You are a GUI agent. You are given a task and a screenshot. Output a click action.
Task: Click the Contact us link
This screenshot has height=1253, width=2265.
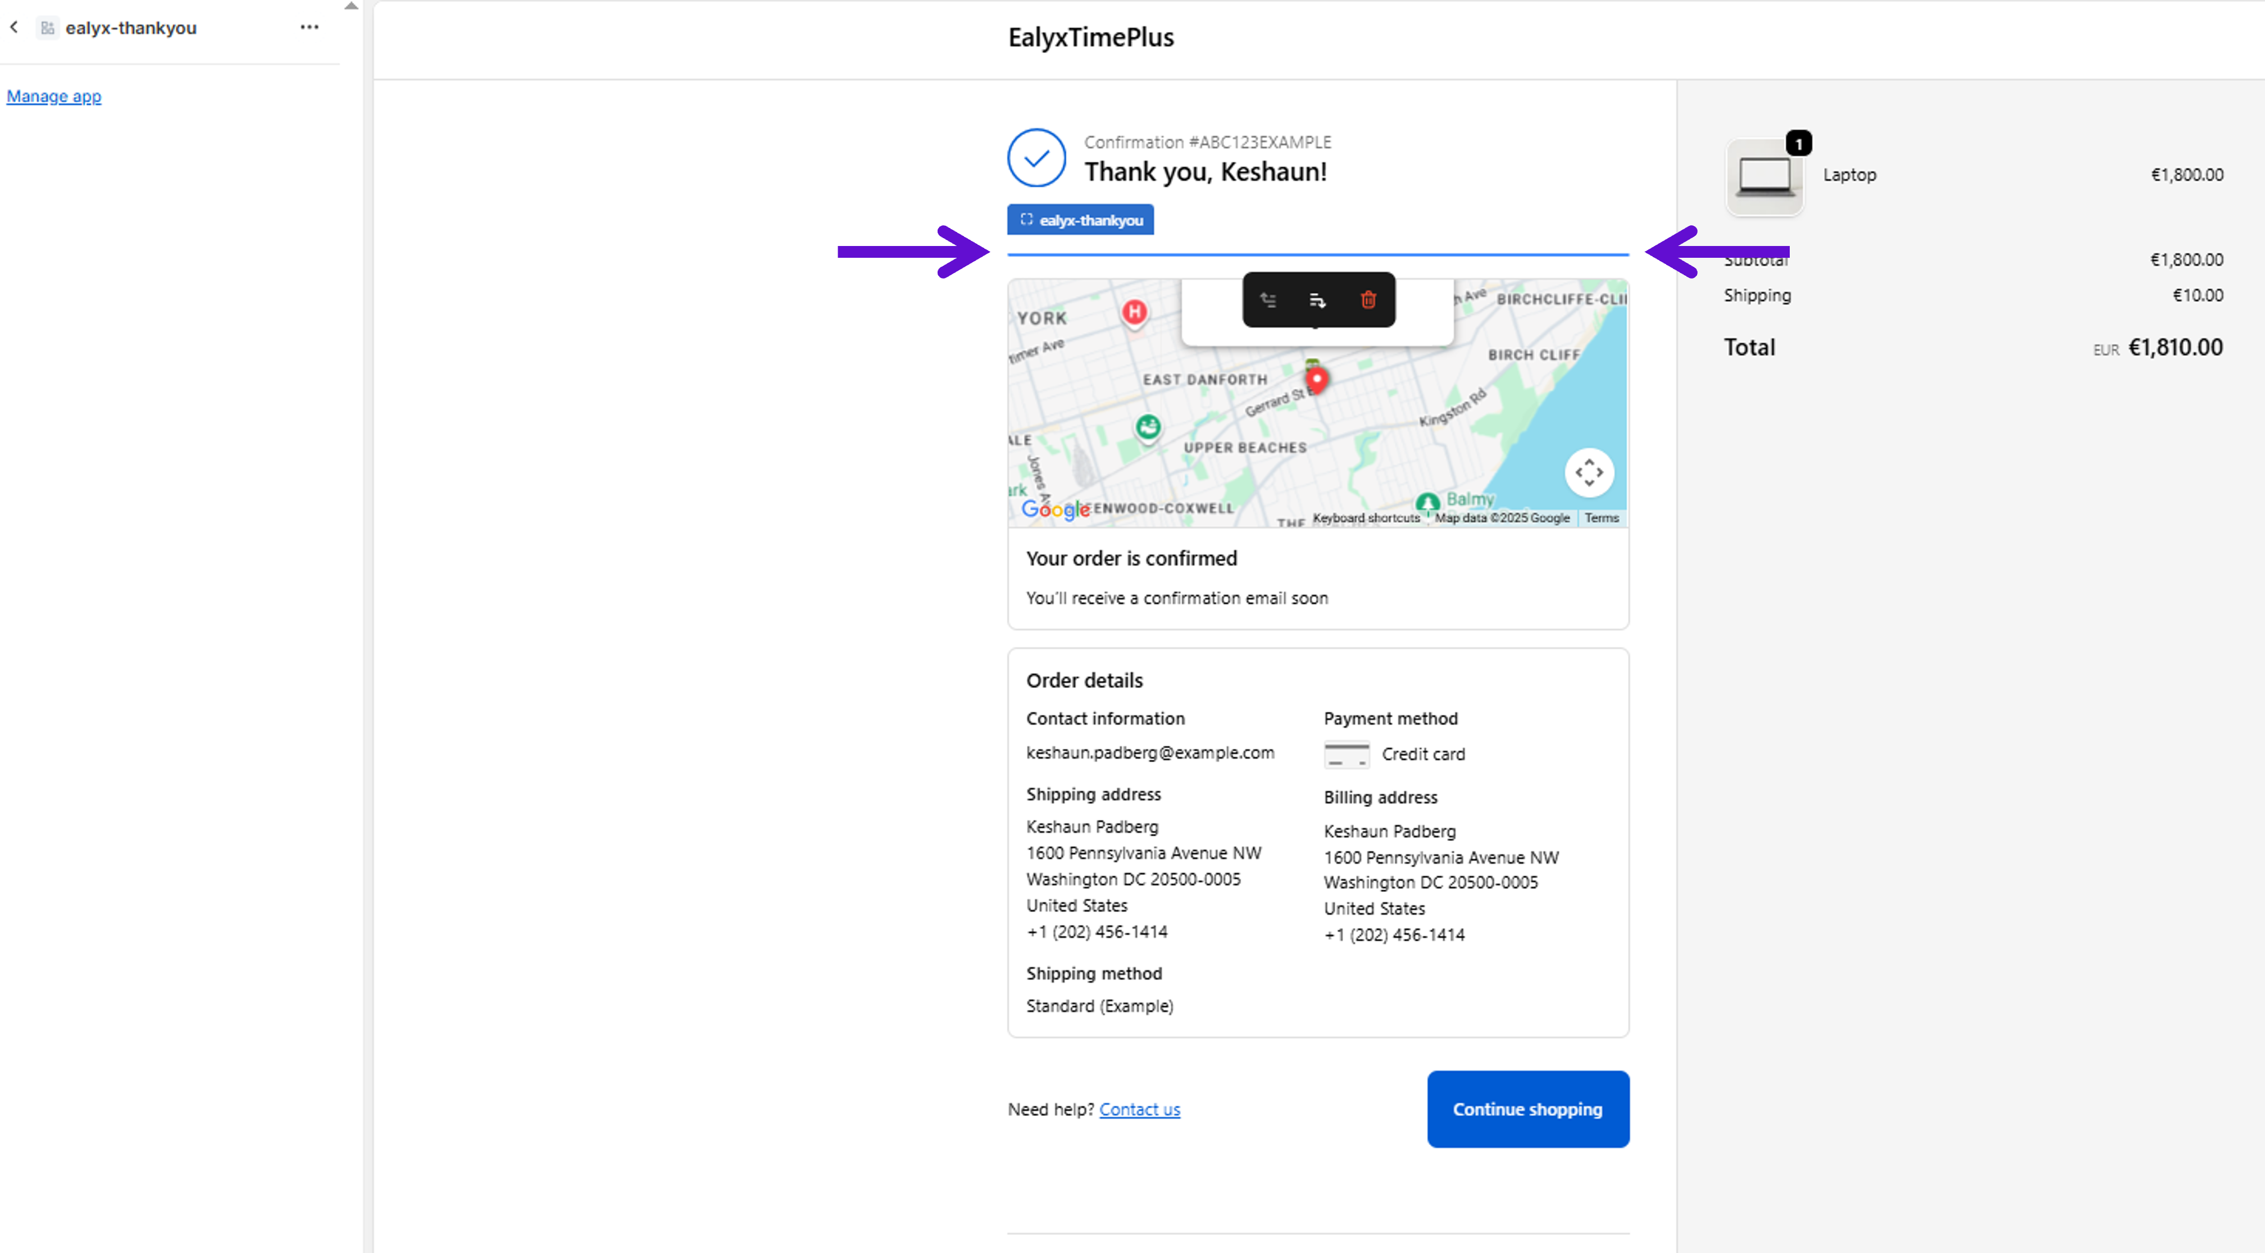(x=1140, y=1110)
